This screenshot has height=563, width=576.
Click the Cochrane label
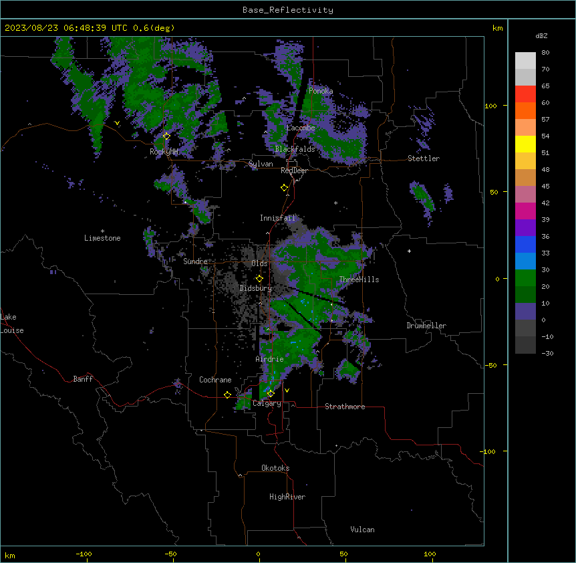pos(215,380)
